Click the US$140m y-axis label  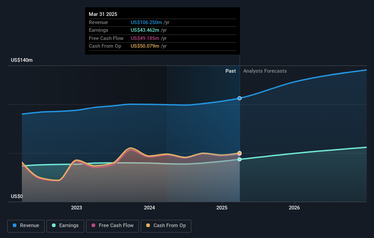[x=22, y=60]
